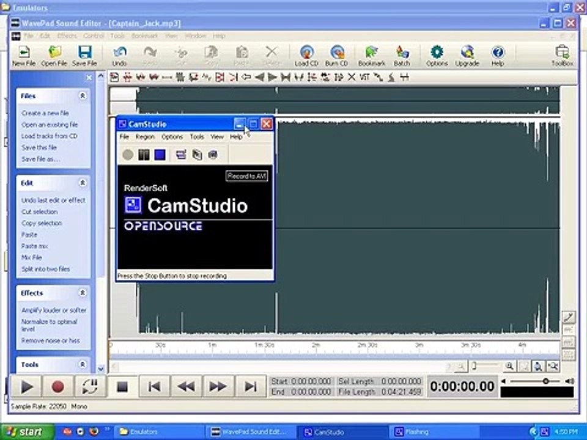Go to end of track button
The image size is (587, 440).
click(x=250, y=386)
